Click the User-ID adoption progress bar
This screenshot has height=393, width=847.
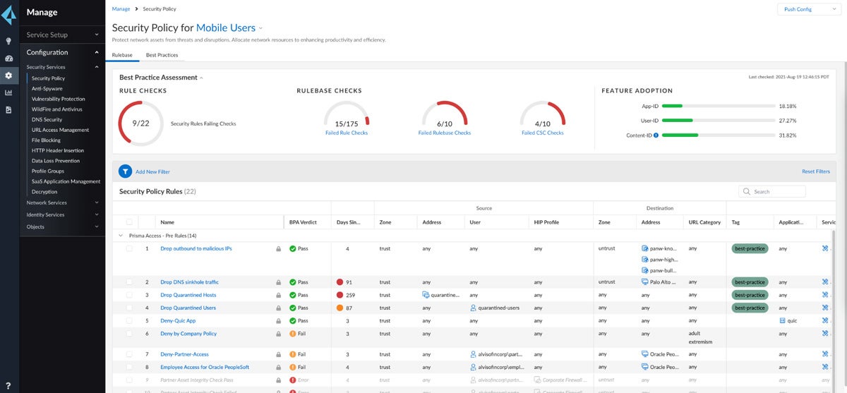coord(717,121)
